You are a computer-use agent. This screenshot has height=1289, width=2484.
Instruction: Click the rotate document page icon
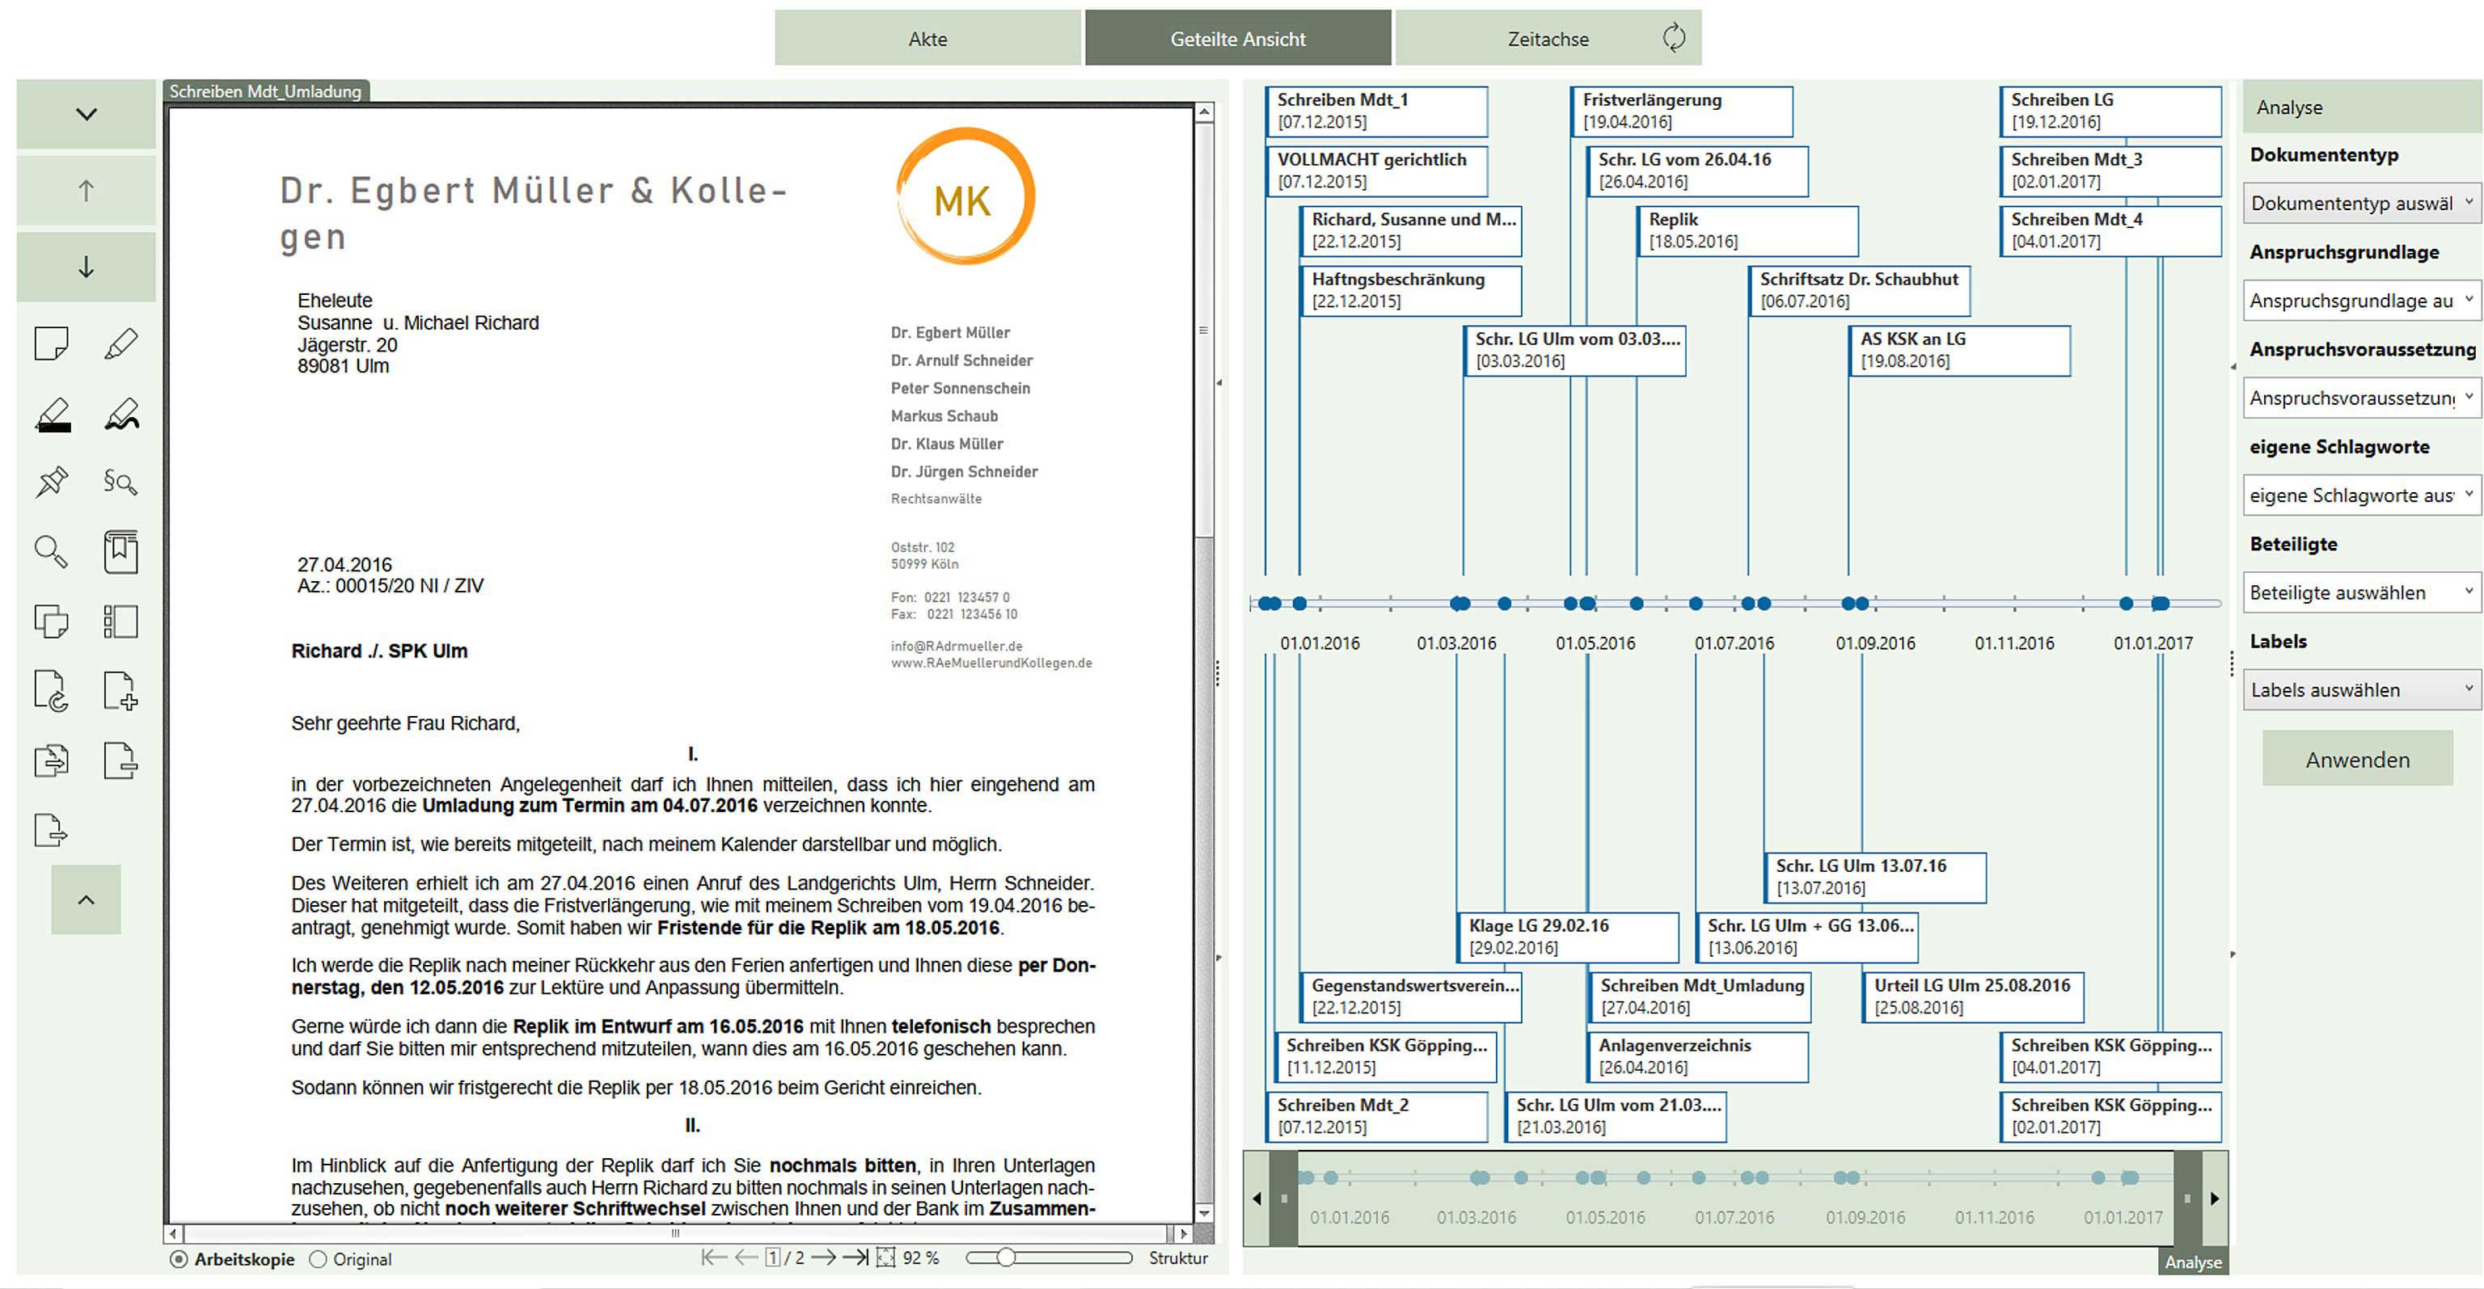[51, 690]
